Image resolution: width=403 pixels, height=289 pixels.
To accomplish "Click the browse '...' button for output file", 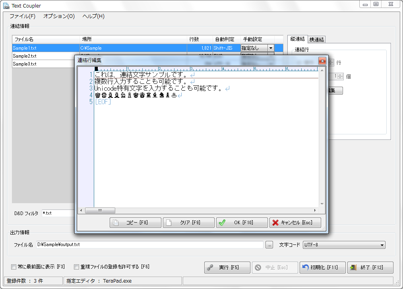I will tap(269, 245).
